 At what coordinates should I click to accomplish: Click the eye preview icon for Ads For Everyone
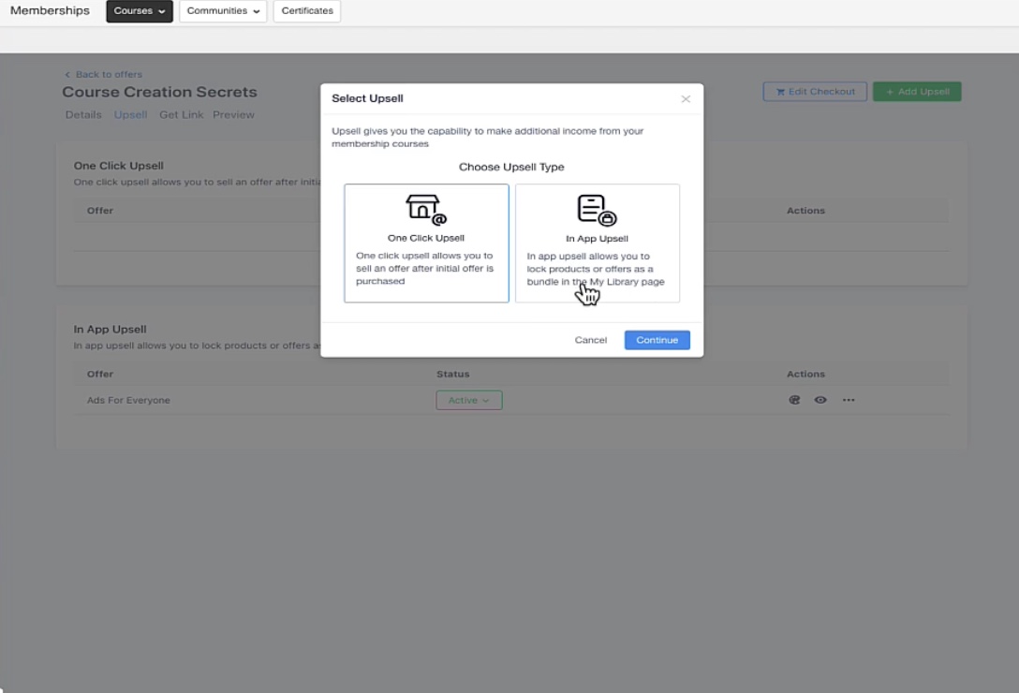pos(820,400)
